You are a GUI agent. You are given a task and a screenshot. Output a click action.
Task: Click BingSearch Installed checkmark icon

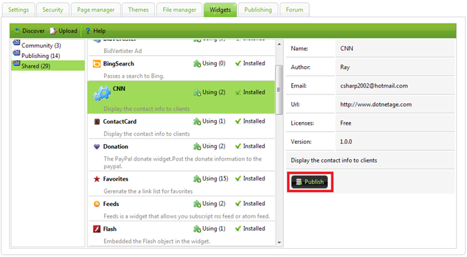[238, 63]
